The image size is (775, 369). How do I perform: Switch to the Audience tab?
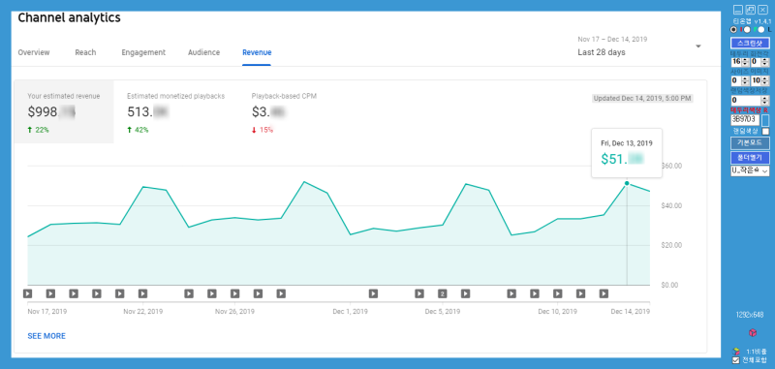(203, 52)
